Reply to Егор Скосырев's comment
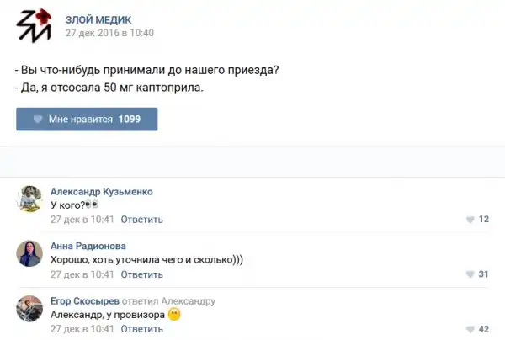 (x=141, y=329)
